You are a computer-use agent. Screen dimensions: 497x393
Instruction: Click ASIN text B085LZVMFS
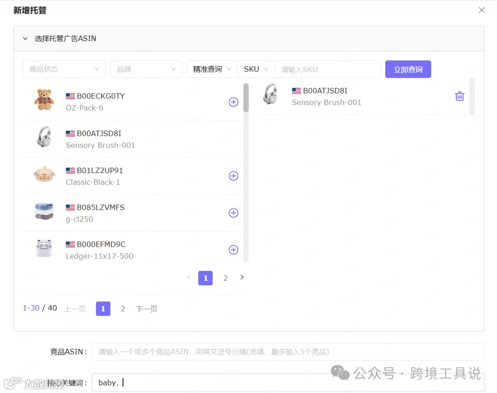(x=101, y=208)
